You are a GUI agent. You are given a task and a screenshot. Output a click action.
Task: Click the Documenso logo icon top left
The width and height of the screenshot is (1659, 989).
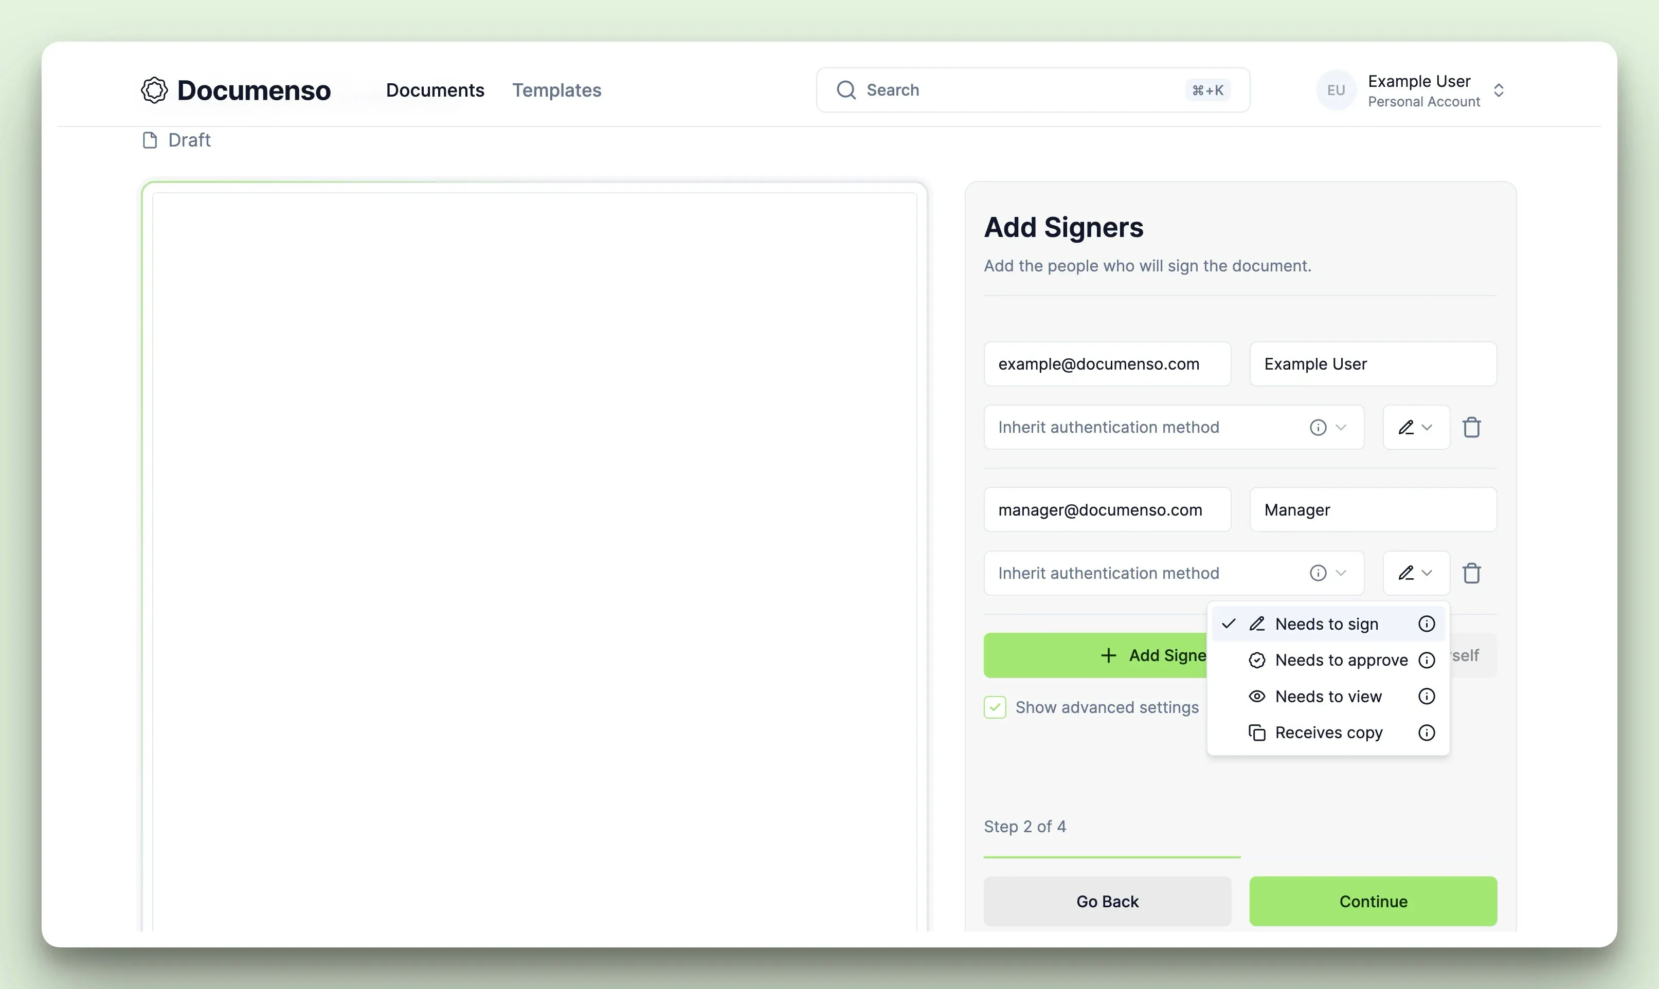pos(153,89)
